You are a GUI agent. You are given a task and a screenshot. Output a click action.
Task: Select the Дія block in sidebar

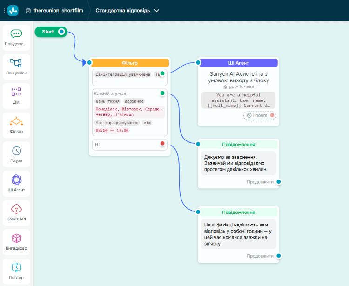click(16, 96)
